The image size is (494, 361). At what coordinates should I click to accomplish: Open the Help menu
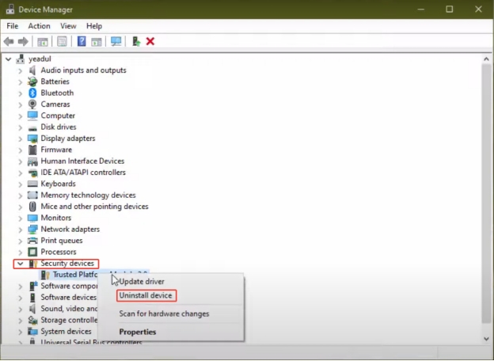pos(94,26)
